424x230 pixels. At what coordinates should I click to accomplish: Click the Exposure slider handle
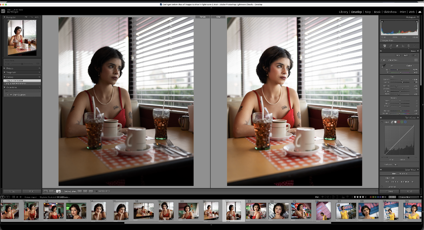[402, 79]
